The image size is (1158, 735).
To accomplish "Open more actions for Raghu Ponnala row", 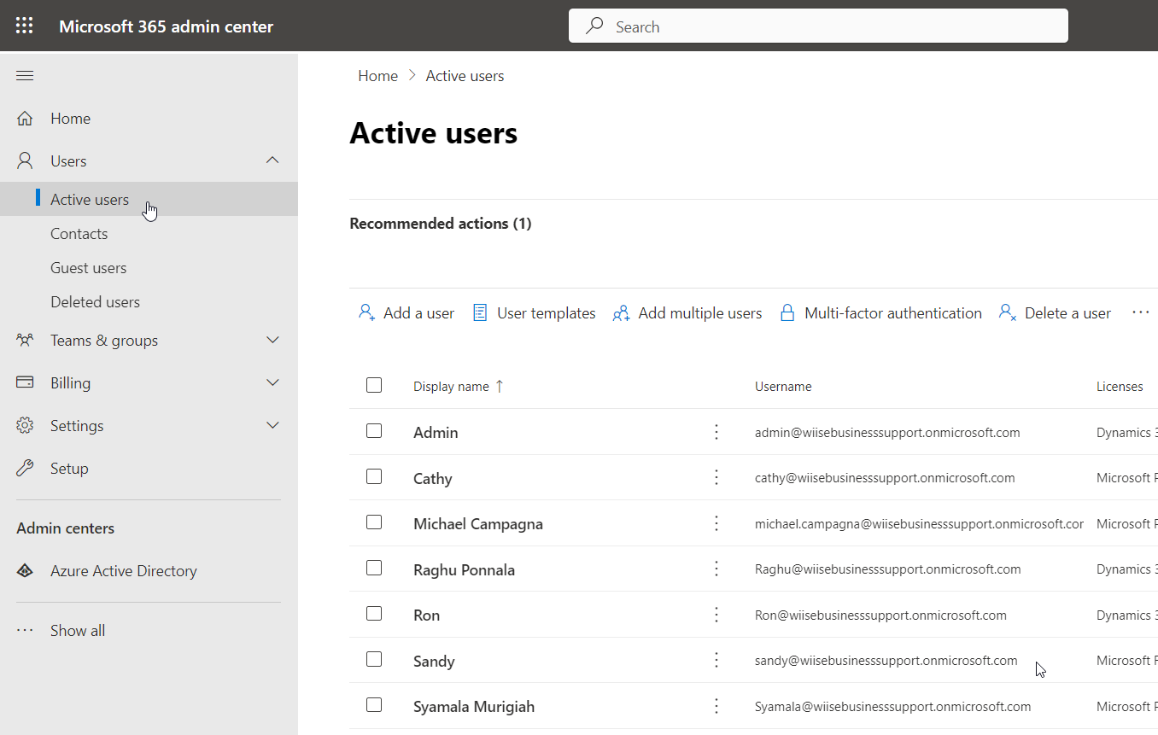I will (x=716, y=569).
